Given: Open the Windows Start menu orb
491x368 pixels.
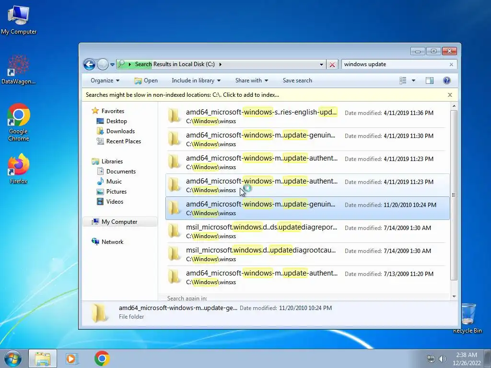Looking at the screenshot, I should [13, 358].
